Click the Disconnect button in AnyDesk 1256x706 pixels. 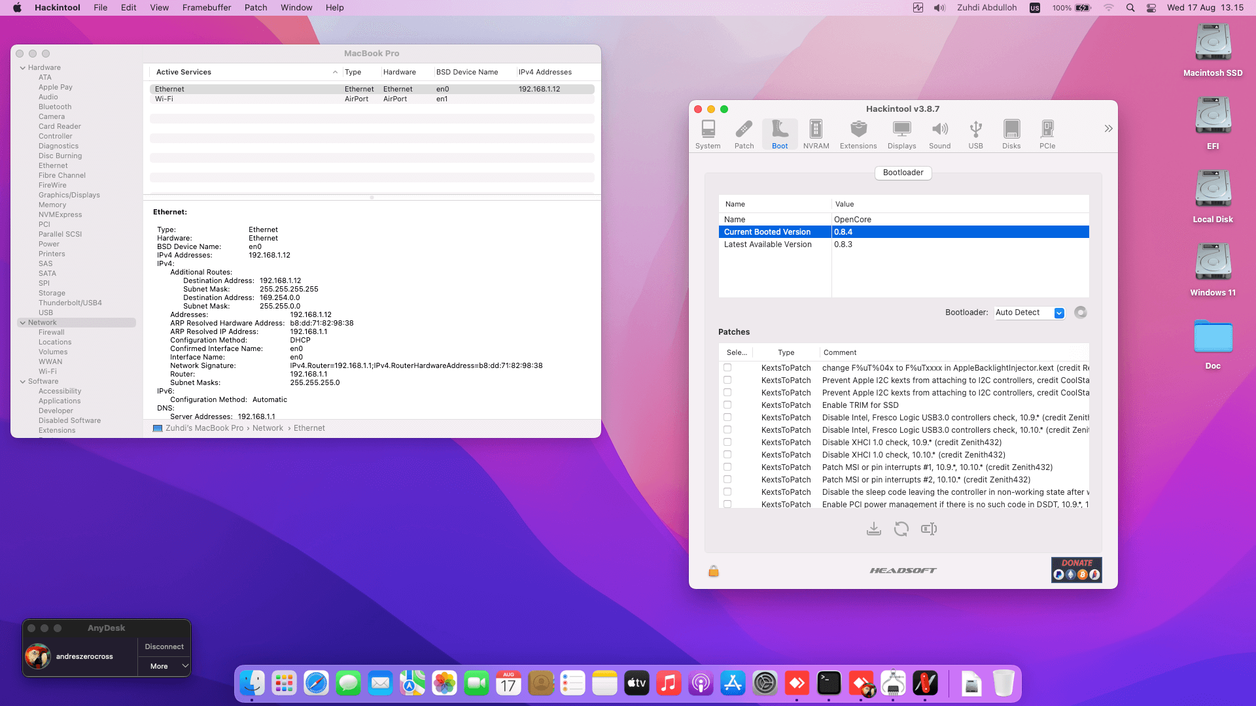pyautogui.click(x=164, y=647)
